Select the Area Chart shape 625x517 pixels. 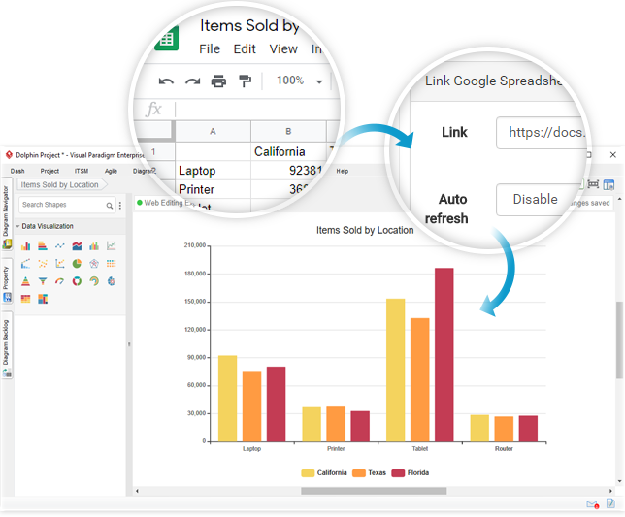point(77,246)
